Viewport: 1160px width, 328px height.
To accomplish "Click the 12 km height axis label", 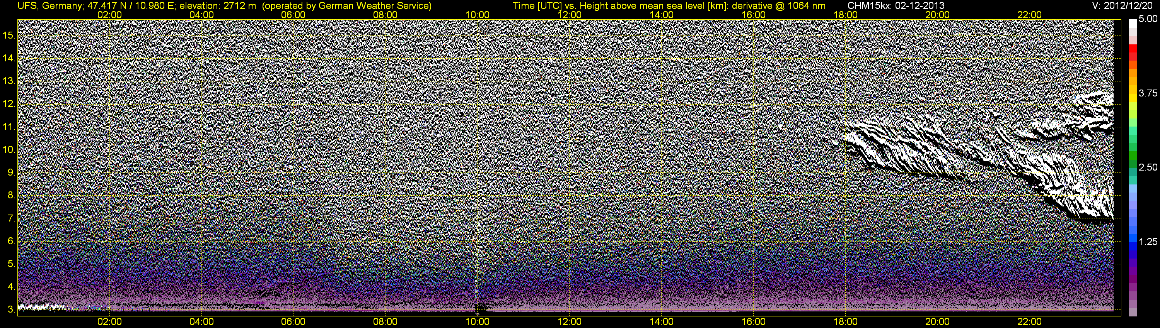I will coord(9,104).
